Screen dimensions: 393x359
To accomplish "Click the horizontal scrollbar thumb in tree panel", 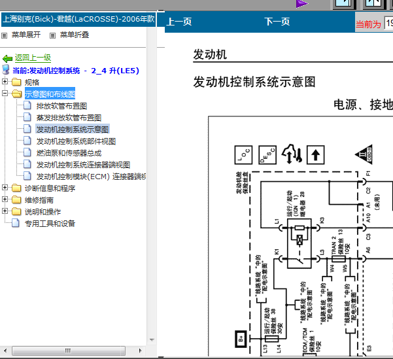I will pos(69,350).
